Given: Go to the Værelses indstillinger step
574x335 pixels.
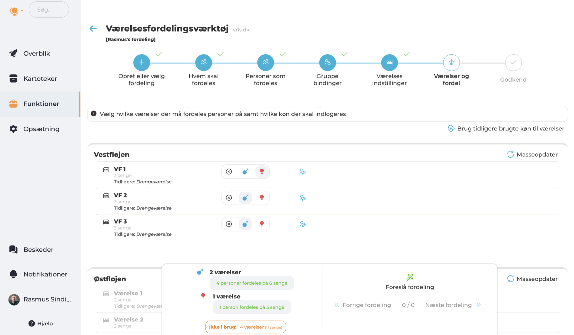Looking at the screenshot, I should [x=389, y=63].
